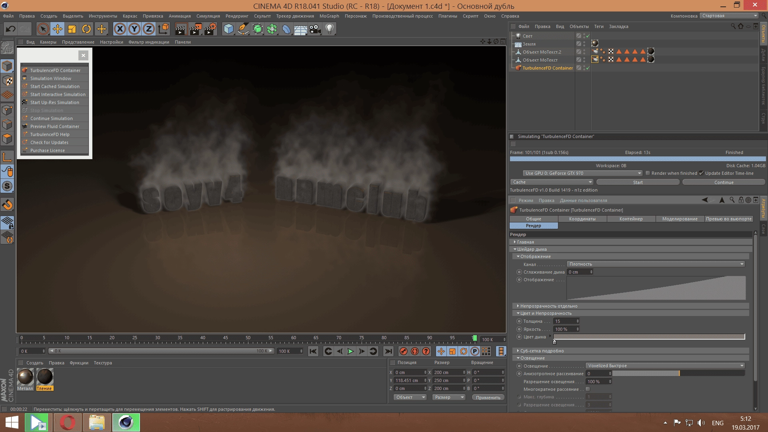Go to end of timeline
768x432 pixels.
click(x=388, y=351)
